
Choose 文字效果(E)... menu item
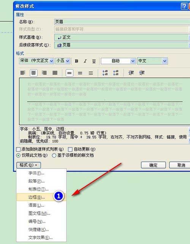(41, 238)
